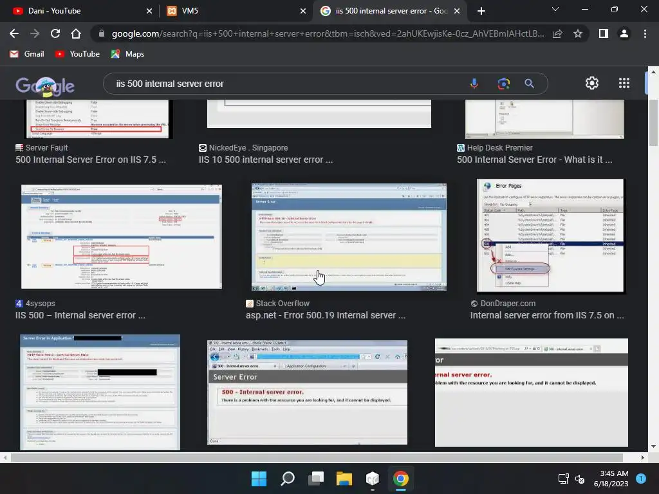Click the muted volume tray icon
659x494 pixels.
tap(580, 479)
